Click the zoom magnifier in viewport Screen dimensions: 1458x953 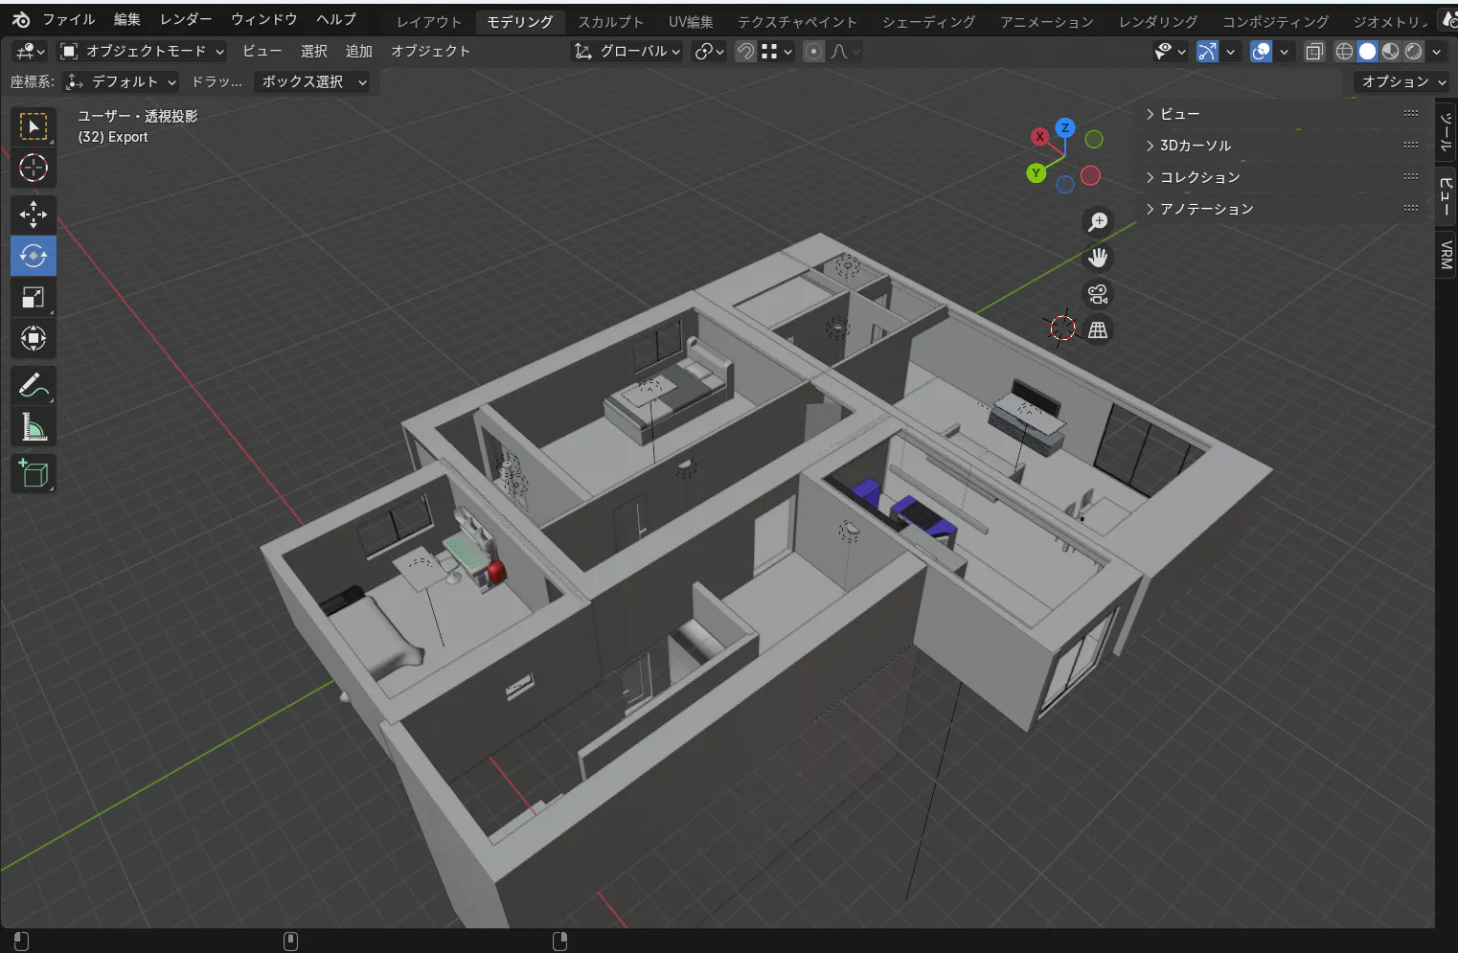(1098, 222)
